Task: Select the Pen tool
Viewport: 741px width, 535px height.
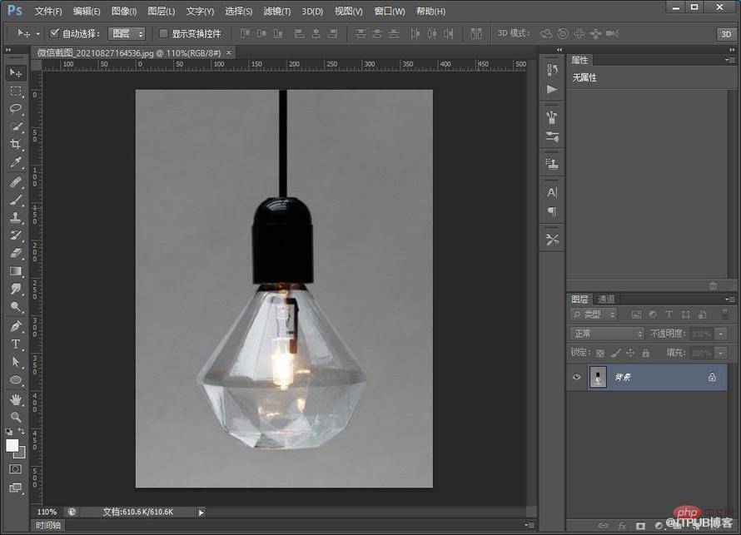Action: tap(16, 326)
